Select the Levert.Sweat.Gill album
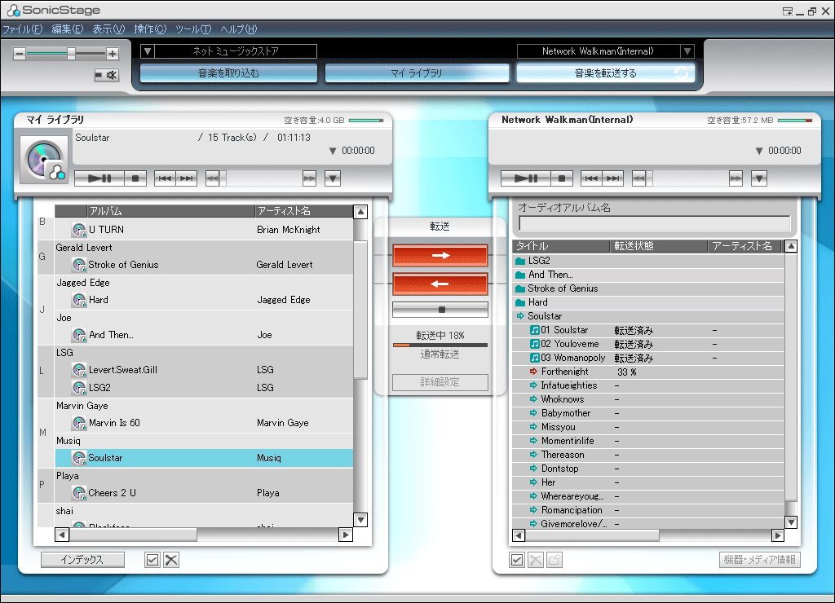 [x=204, y=369]
